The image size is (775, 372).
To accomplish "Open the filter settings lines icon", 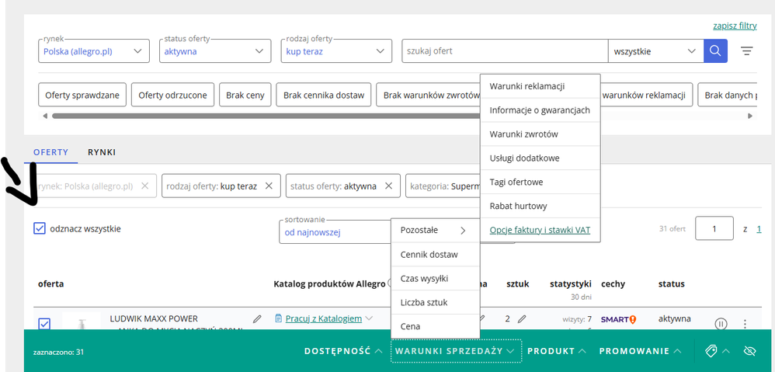I will pos(746,51).
